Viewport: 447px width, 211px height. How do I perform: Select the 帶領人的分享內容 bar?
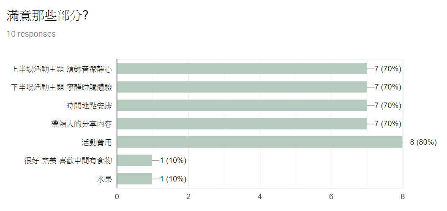click(242, 124)
